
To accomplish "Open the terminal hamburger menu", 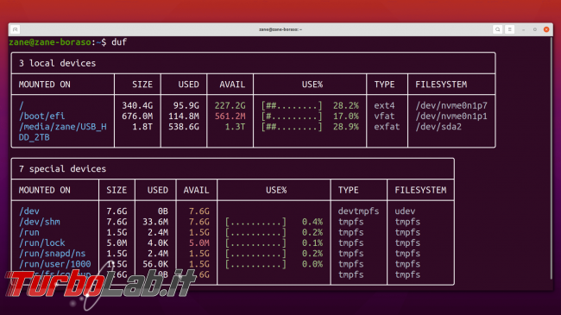I will point(510,29).
